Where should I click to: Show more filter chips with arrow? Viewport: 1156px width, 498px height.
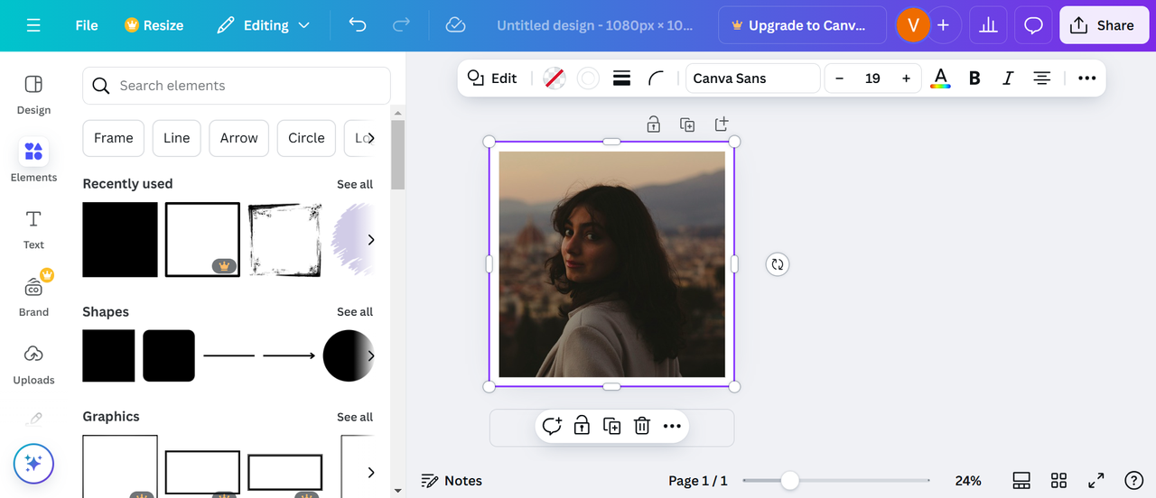click(370, 138)
